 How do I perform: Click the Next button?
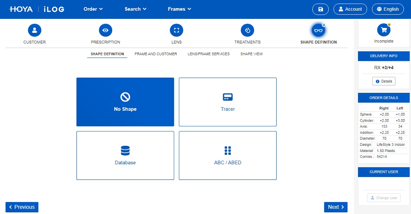click(x=335, y=207)
